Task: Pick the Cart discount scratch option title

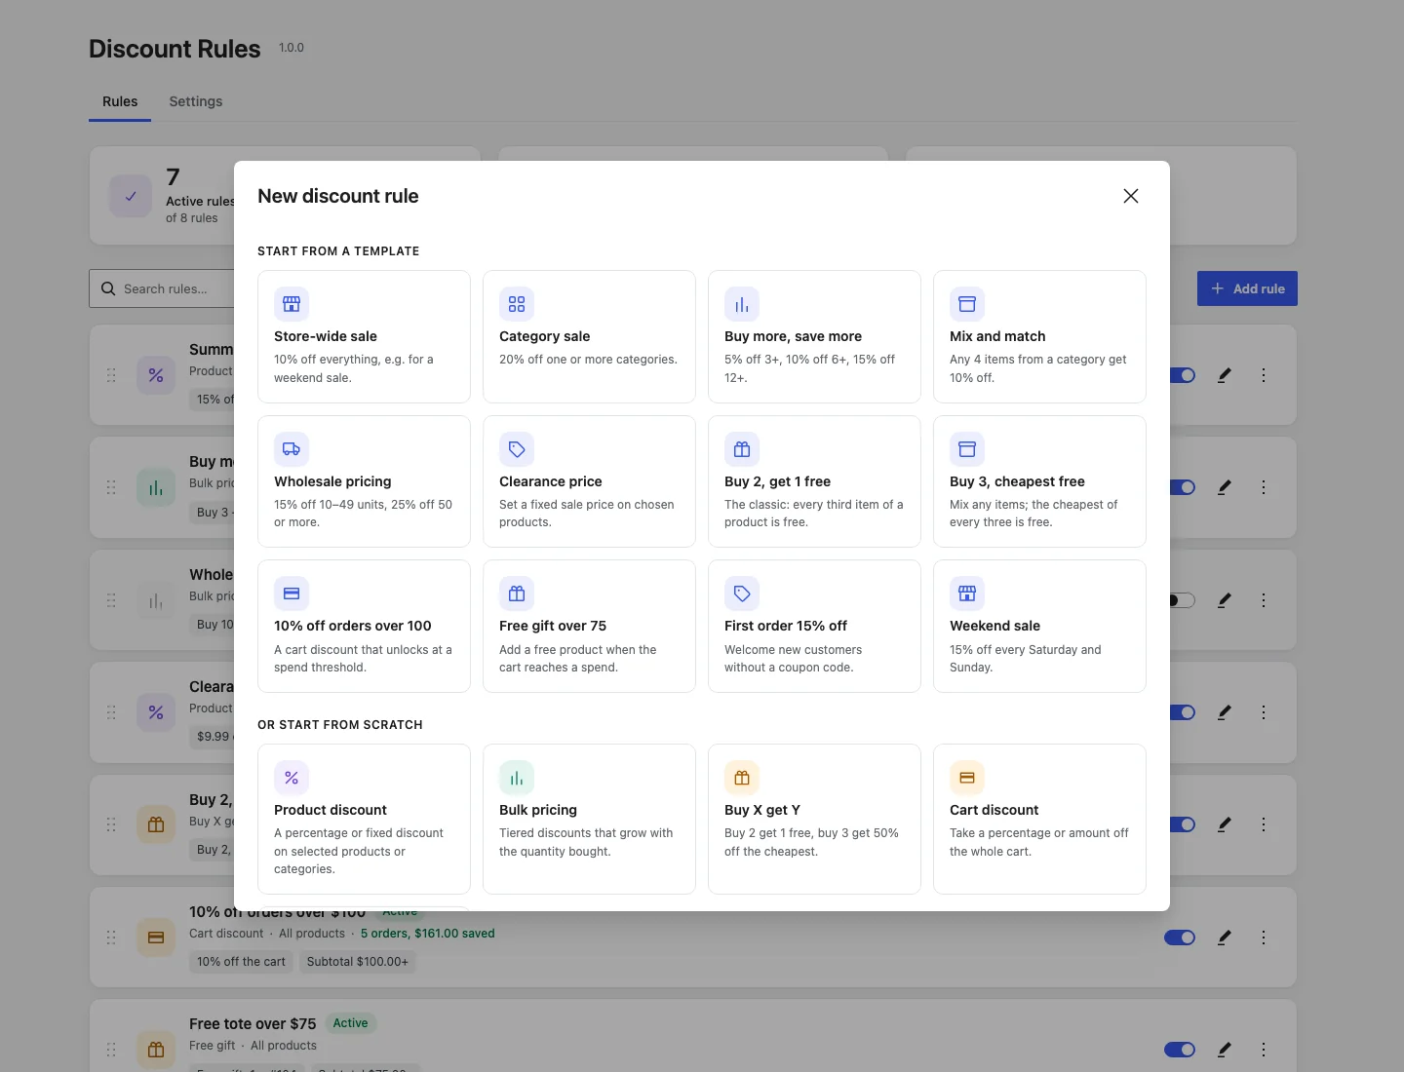Action: 994,810
